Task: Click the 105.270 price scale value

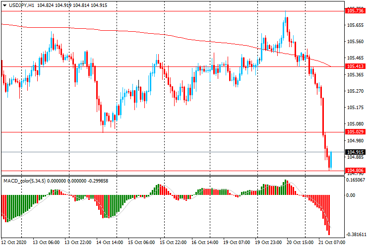Action: click(x=355, y=91)
